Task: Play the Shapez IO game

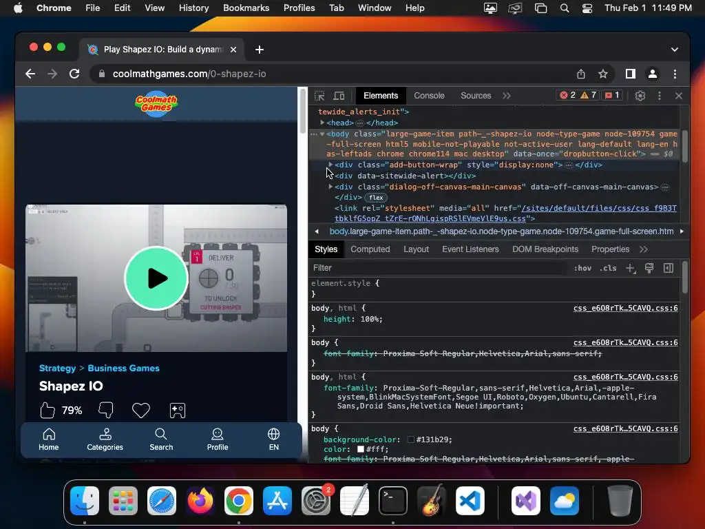Action: point(156,278)
